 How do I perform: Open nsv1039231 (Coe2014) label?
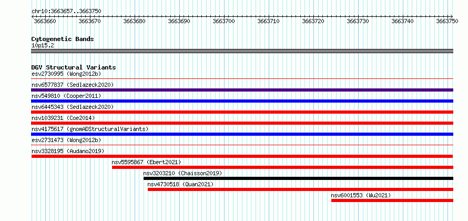pyautogui.click(x=63, y=118)
